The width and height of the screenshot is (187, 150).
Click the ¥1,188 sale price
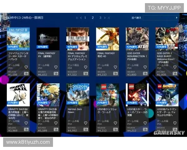[x=13, y=75]
